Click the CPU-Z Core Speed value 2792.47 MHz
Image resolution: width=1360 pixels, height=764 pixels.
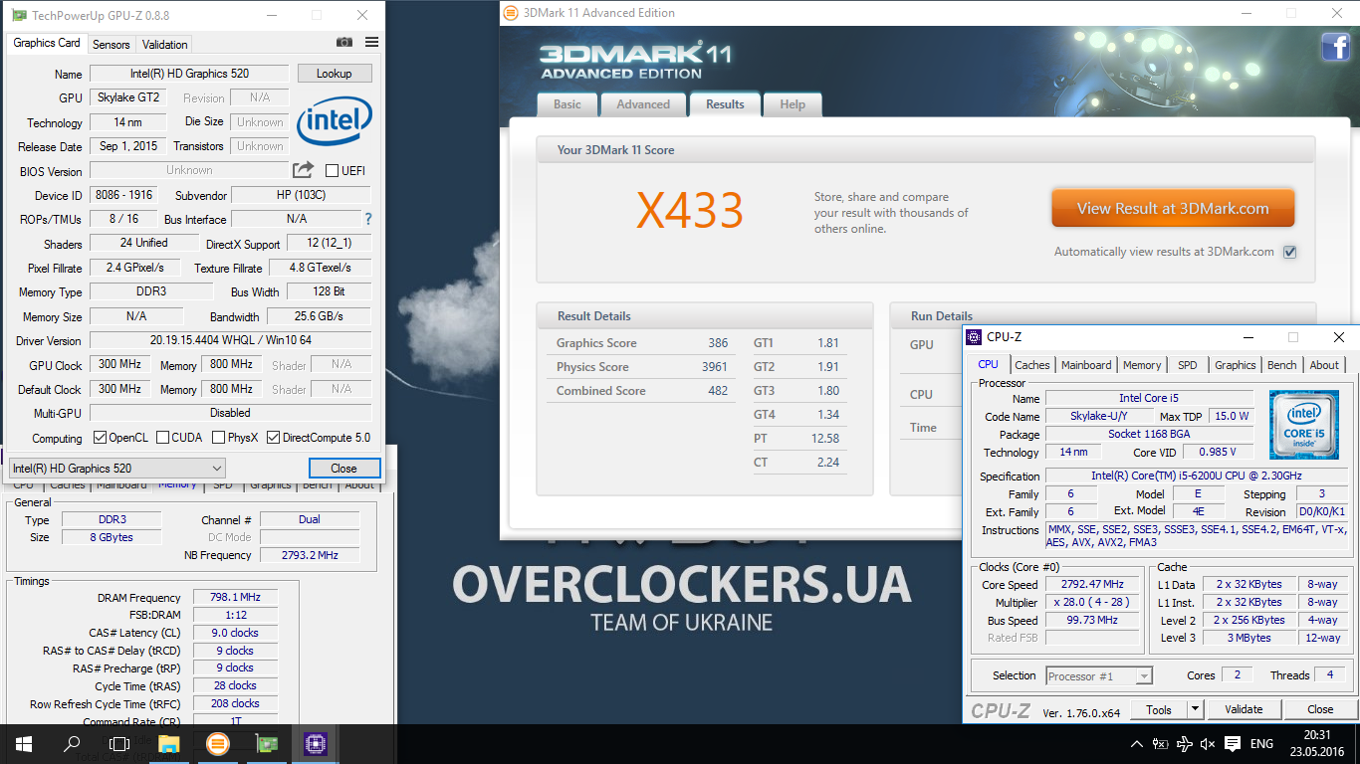(1093, 584)
